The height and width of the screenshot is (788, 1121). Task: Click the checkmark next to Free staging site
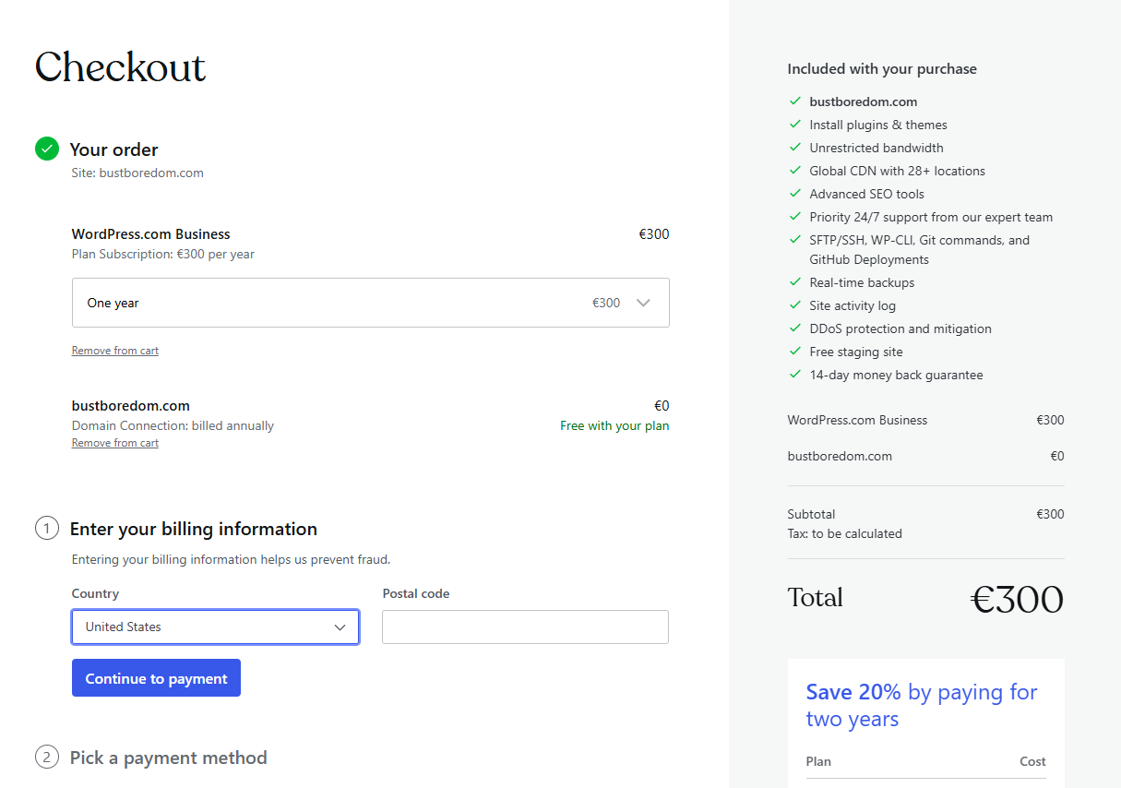click(794, 352)
